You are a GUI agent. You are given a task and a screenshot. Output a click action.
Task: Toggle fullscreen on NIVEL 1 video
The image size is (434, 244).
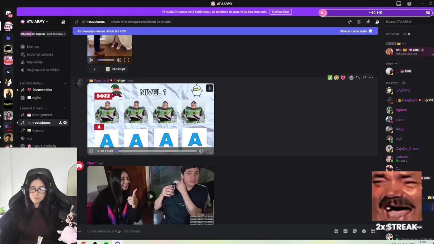pos(209,151)
